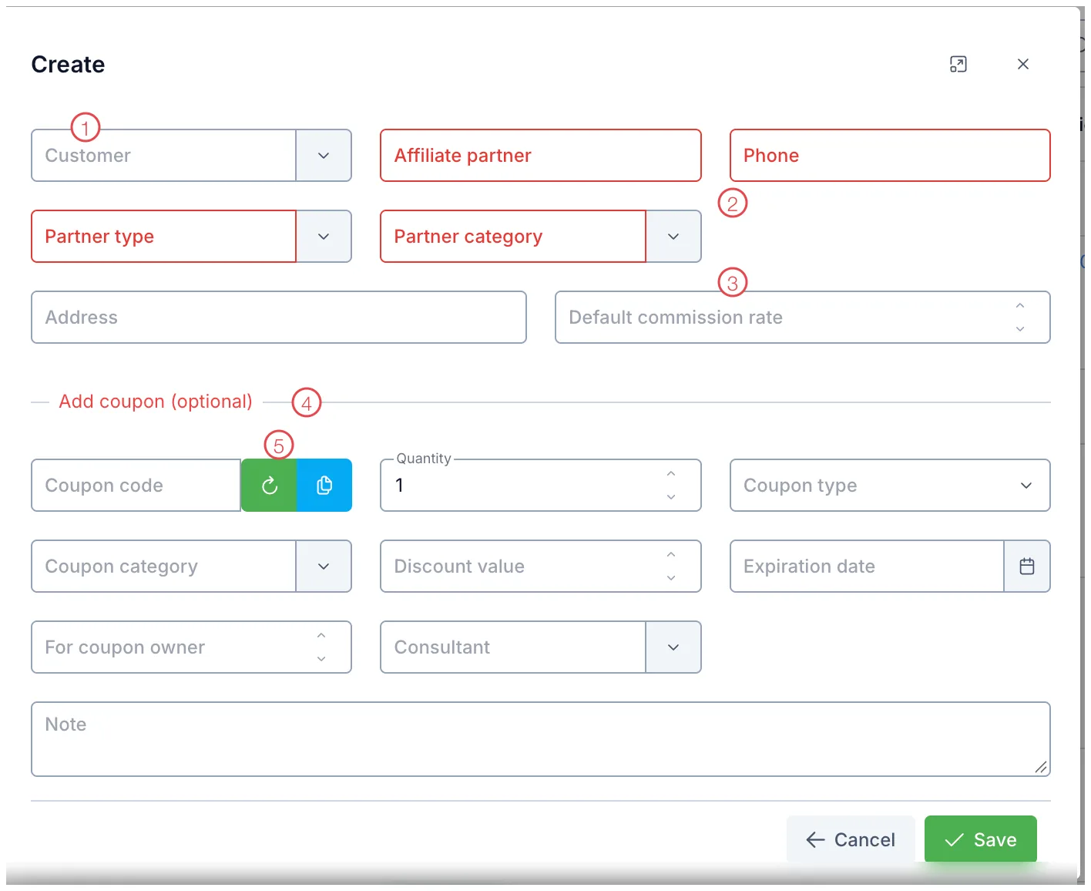The image size is (1091, 891).
Task: Focus the Note text area
Action: click(541, 739)
